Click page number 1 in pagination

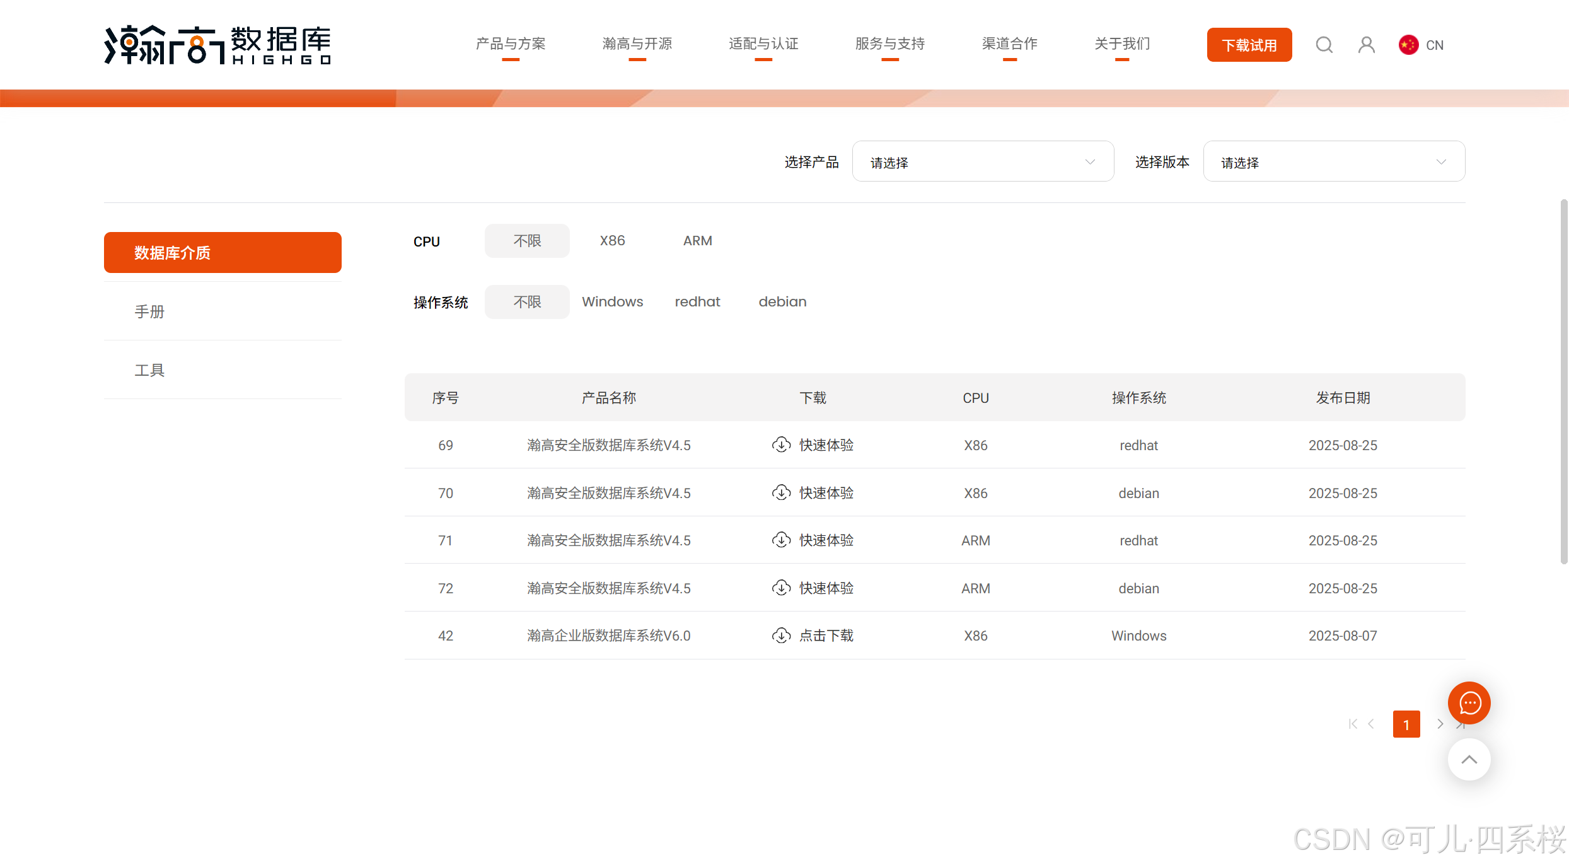point(1406,724)
